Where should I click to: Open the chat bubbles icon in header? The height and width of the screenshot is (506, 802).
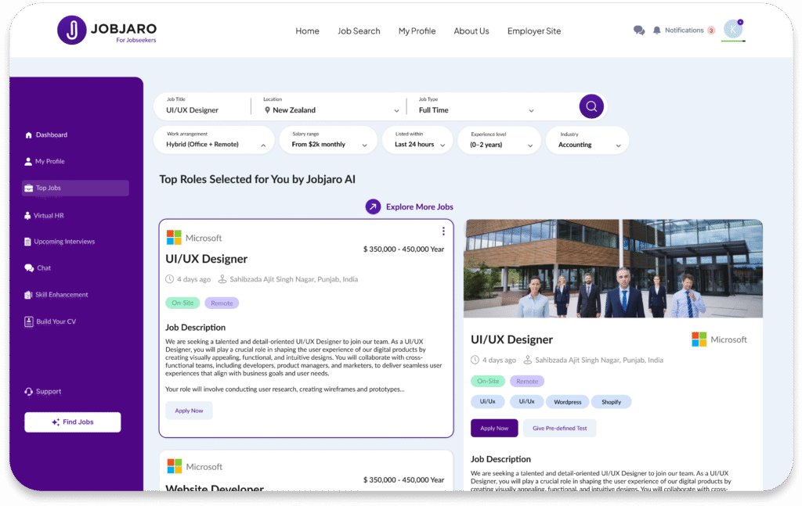coord(639,31)
